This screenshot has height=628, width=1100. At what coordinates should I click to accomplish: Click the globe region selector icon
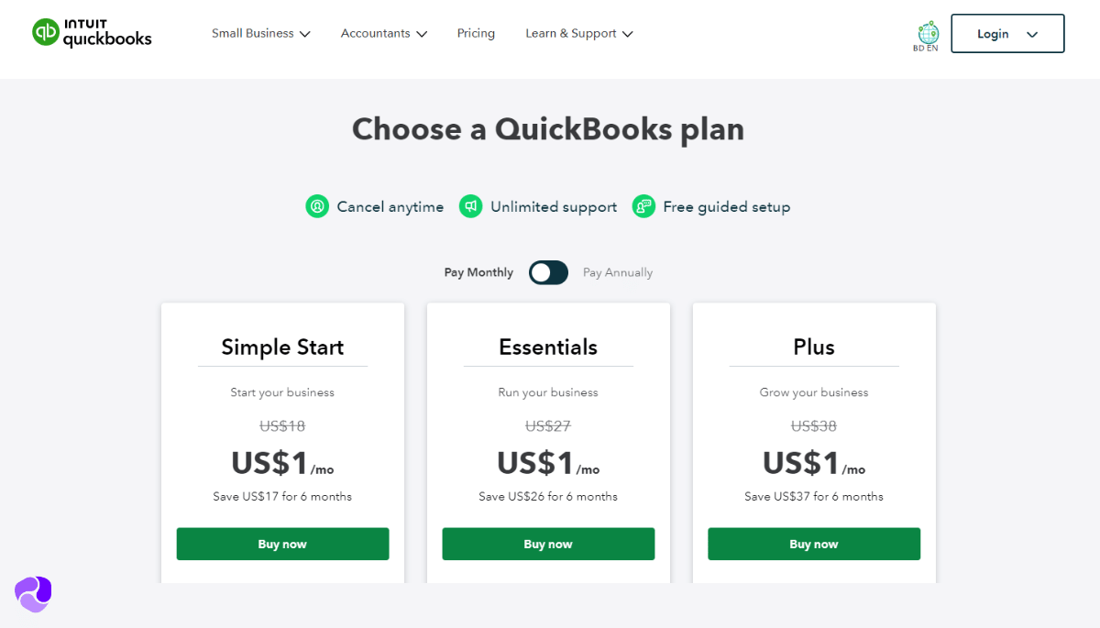click(928, 33)
